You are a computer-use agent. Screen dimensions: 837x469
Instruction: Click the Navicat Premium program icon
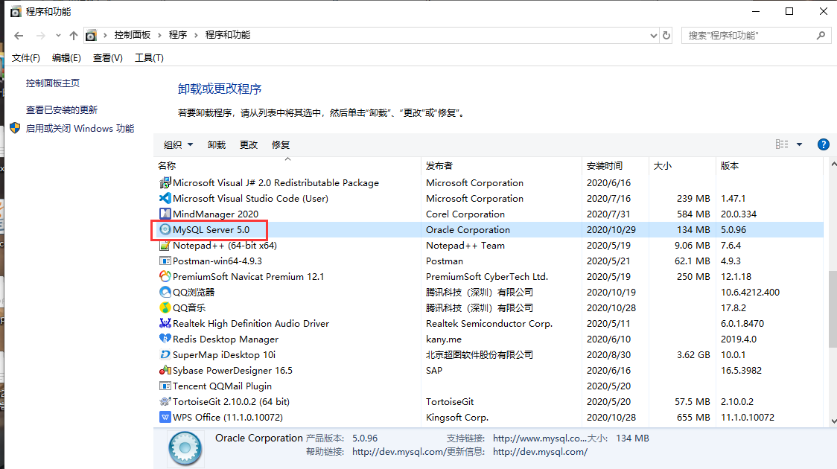pos(165,276)
